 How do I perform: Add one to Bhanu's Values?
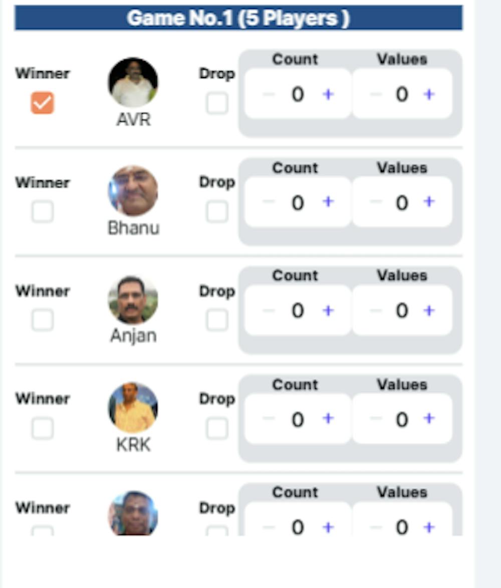(x=429, y=202)
